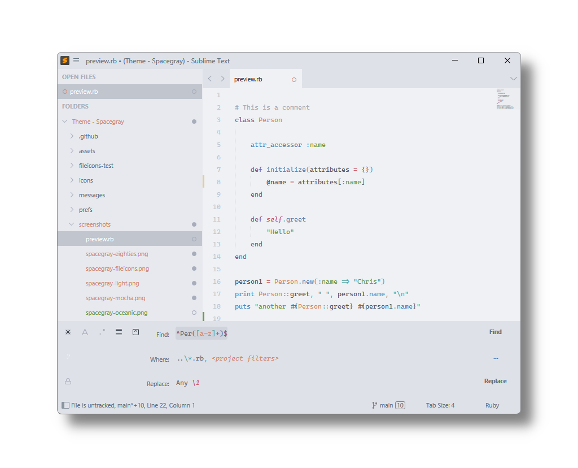578x468 pixels.
Task: Open spacegray-fileicons.png file
Action: pyautogui.click(x=117, y=268)
